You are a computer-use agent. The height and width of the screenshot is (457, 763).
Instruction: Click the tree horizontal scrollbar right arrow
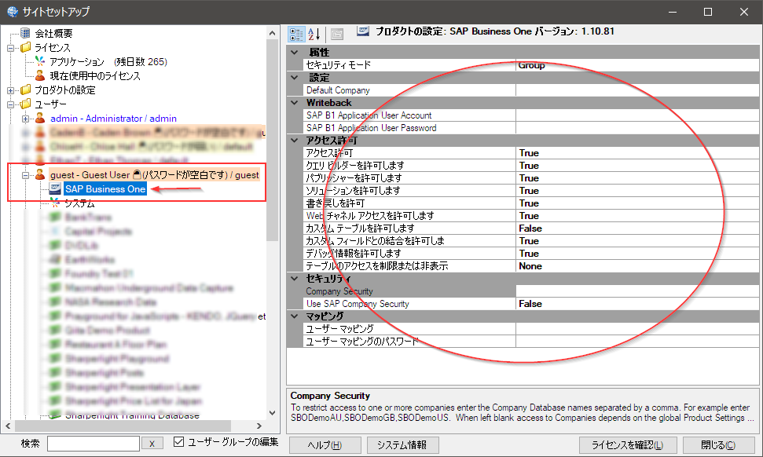point(259,426)
